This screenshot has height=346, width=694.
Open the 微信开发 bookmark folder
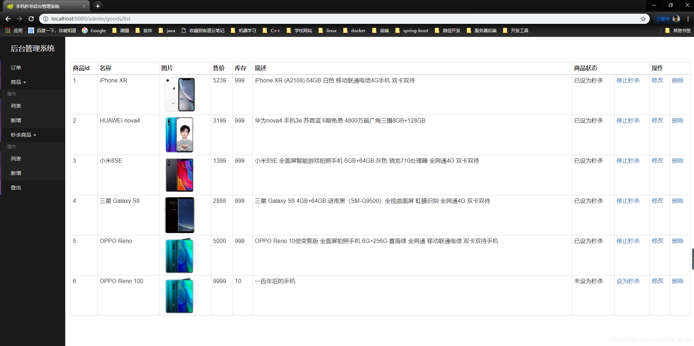pyautogui.click(x=447, y=31)
